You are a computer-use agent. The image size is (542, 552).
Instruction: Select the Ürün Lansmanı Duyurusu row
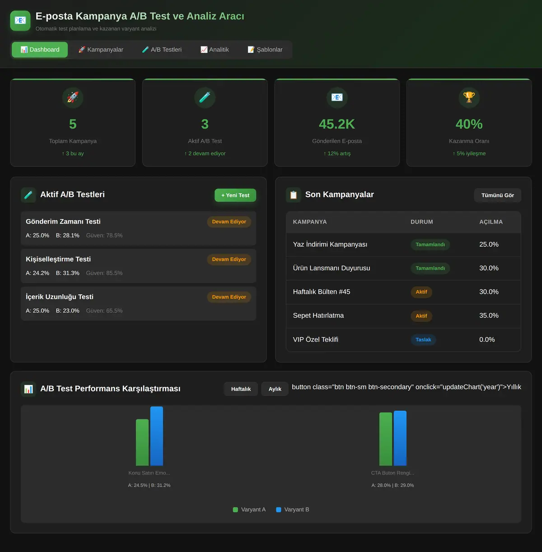tap(403, 268)
